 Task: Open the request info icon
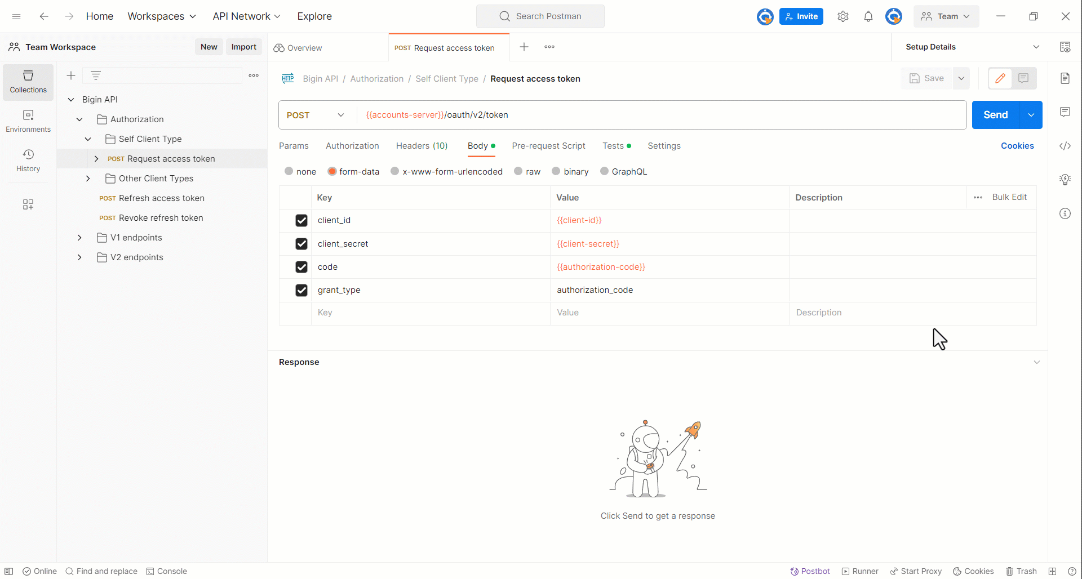tap(1065, 213)
